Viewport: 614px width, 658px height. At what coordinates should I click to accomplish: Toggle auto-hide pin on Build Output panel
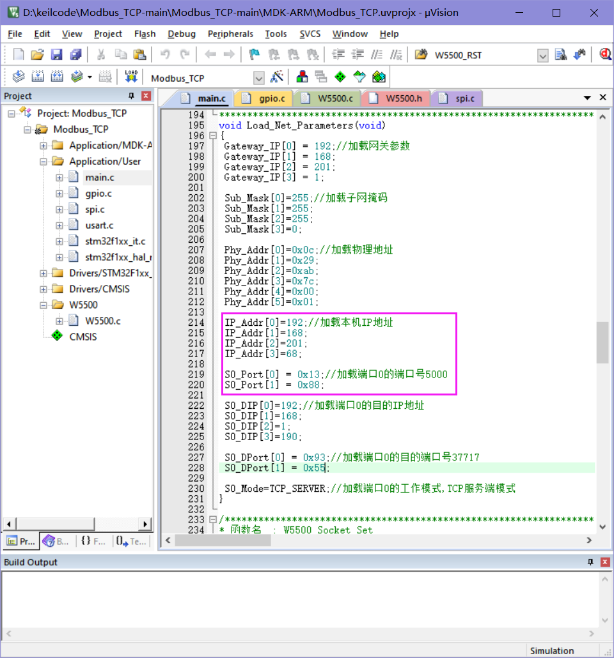[591, 562]
